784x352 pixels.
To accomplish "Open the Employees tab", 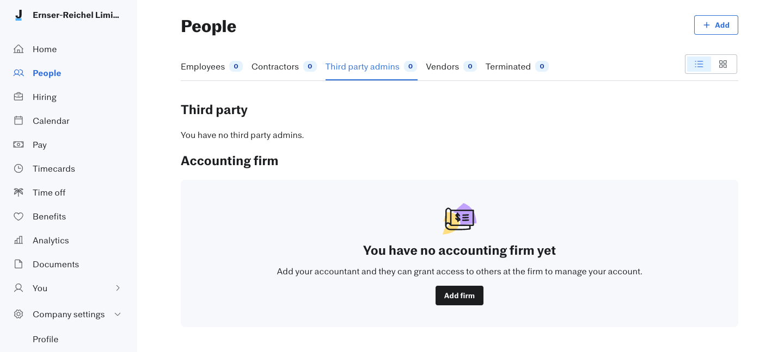I will [x=211, y=67].
